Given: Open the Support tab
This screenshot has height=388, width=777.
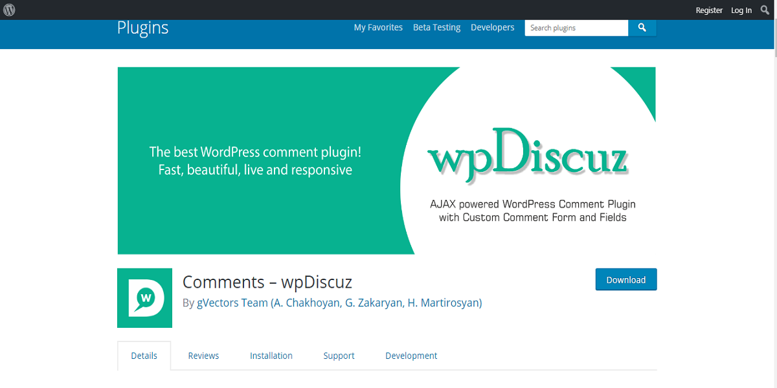Looking at the screenshot, I should pos(339,356).
